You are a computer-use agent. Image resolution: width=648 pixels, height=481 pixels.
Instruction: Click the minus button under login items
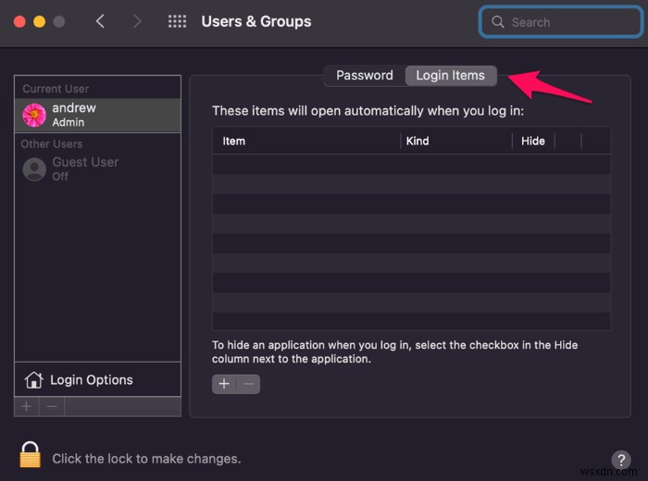pyautogui.click(x=248, y=384)
